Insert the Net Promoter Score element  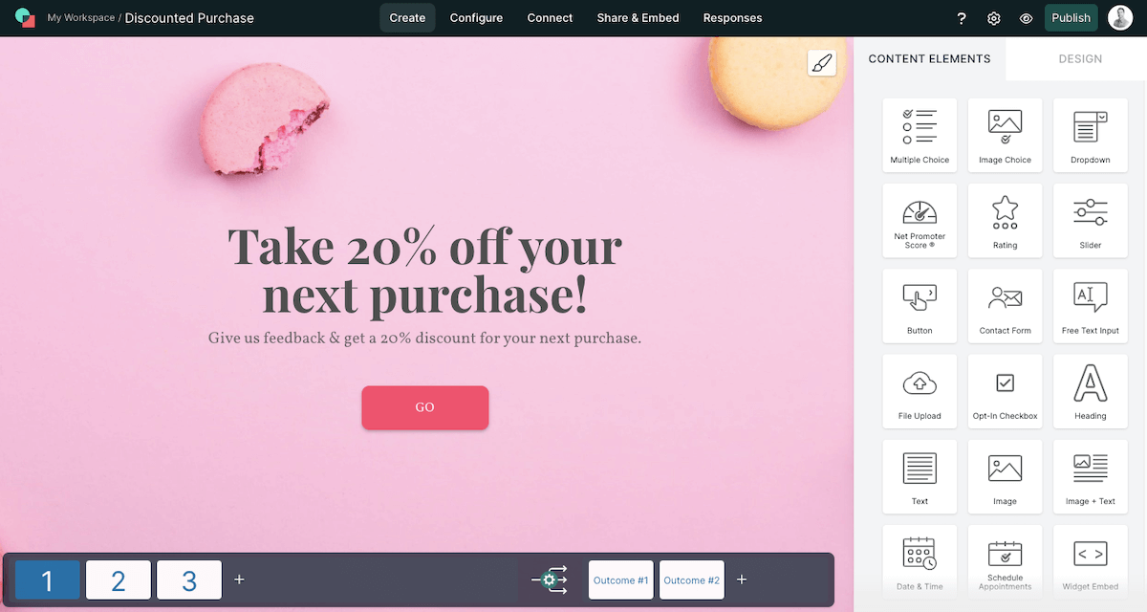click(x=920, y=220)
